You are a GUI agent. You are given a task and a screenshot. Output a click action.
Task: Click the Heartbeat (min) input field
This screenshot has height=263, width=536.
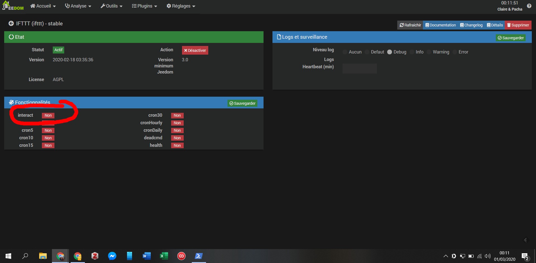click(360, 69)
